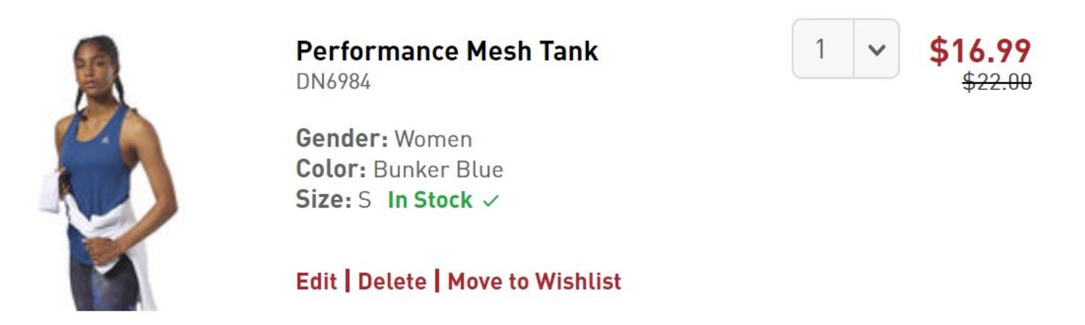This screenshot has height=325, width=1085.
Task: Expand the quantity dropdown arrow
Action: [x=876, y=49]
